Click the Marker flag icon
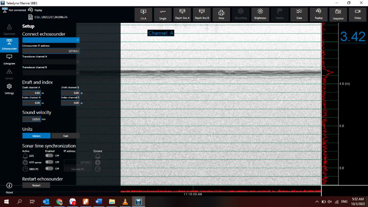 pyautogui.click(x=280, y=14)
